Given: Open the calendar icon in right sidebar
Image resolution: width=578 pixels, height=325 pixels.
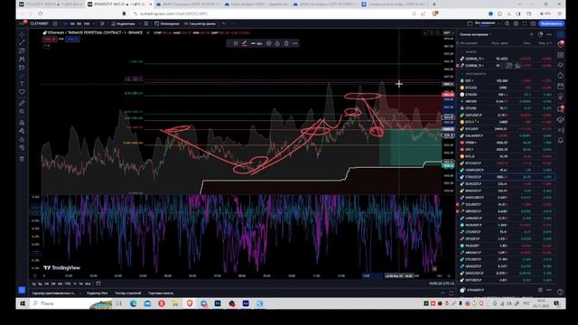Looking at the screenshot, I should [561, 87].
